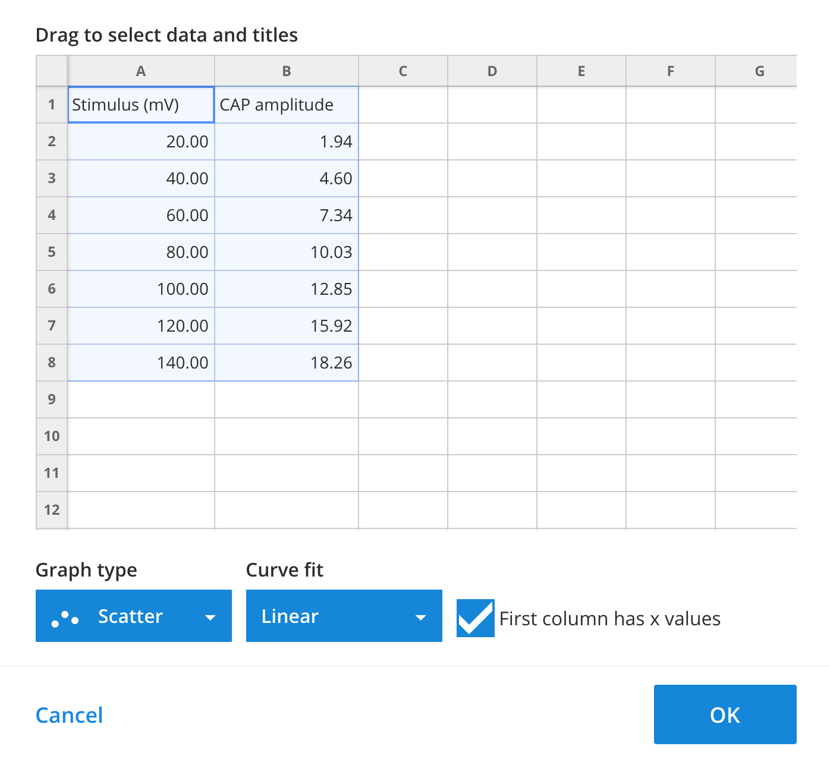Click the scatter plot icon on Graph type button
The width and height of the screenshot is (830, 762).
pyautogui.click(x=65, y=616)
